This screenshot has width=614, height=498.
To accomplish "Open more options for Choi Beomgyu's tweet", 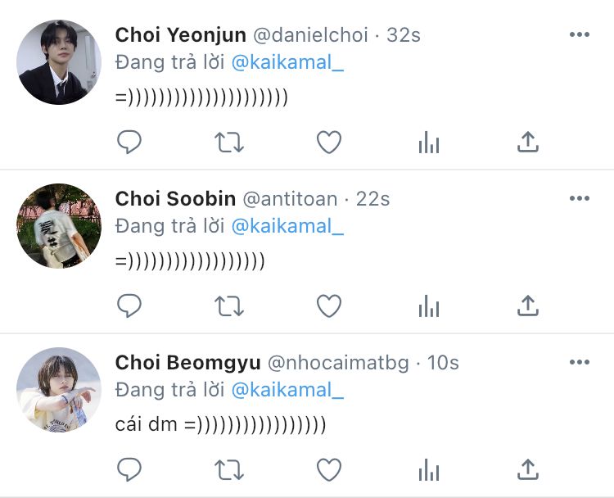I will (579, 362).
